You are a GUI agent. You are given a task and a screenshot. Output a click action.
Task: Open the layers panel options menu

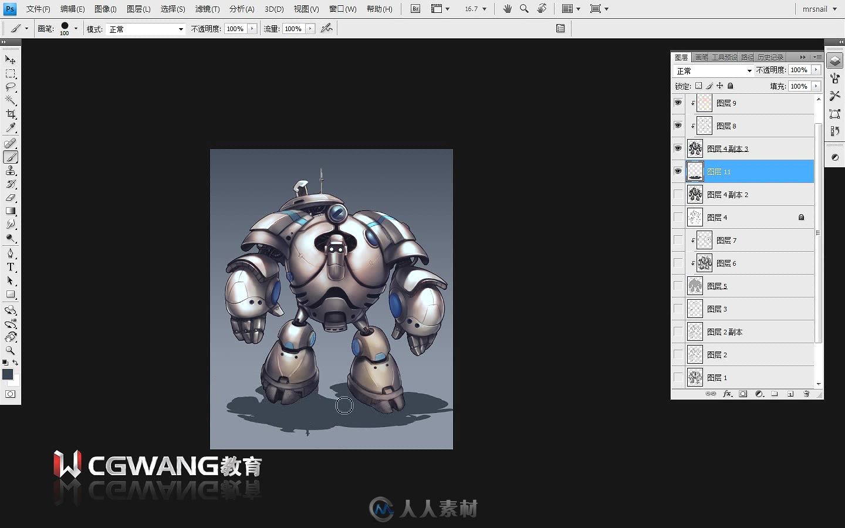[817, 57]
